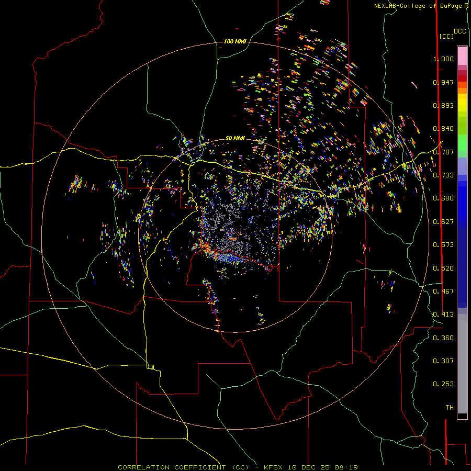Image resolution: width=471 pixels, height=471 pixels.
Task: Click the 0.253 value on the color scale
Action: click(443, 384)
